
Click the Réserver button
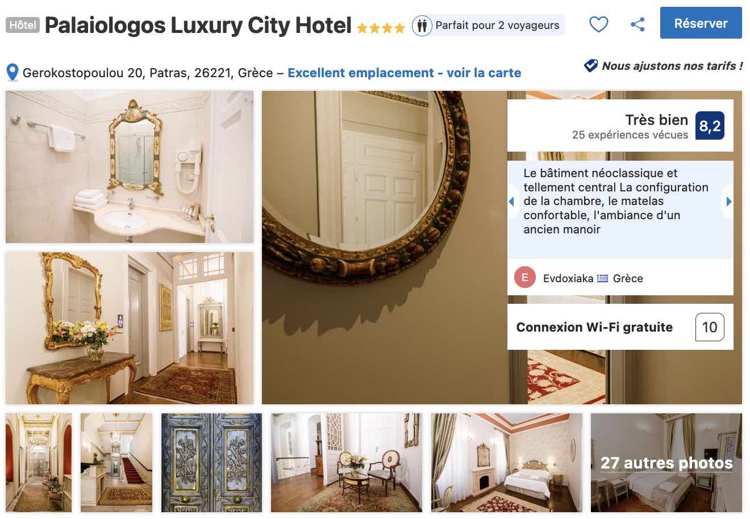click(701, 23)
